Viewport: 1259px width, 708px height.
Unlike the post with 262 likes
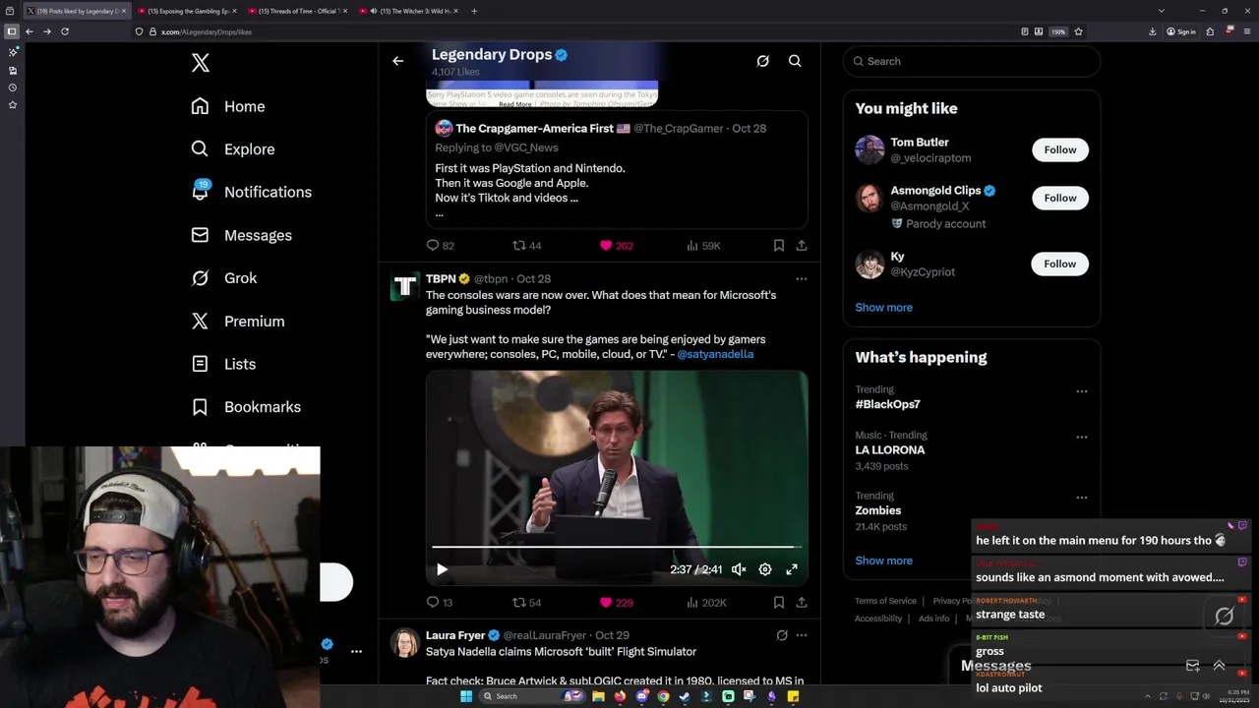click(616, 246)
